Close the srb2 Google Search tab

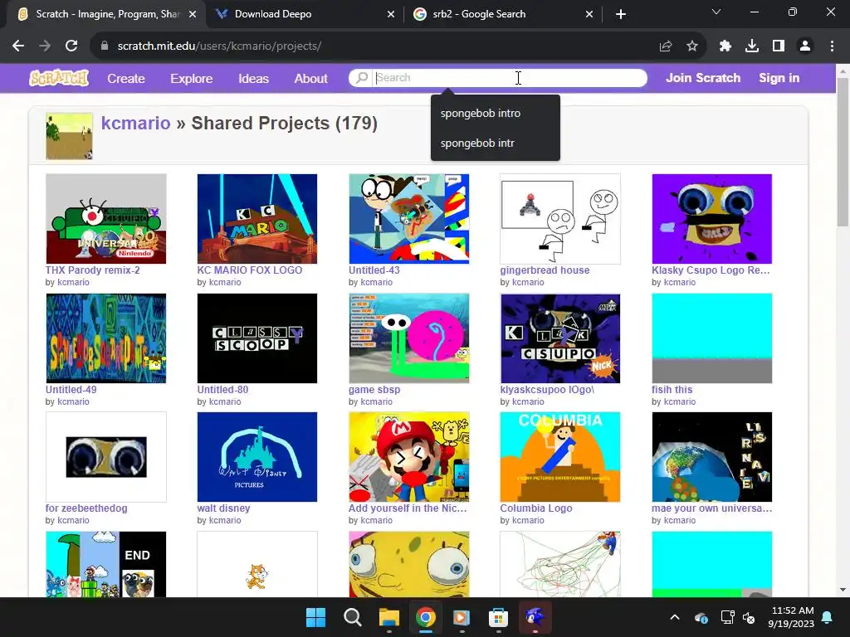[x=589, y=14]
